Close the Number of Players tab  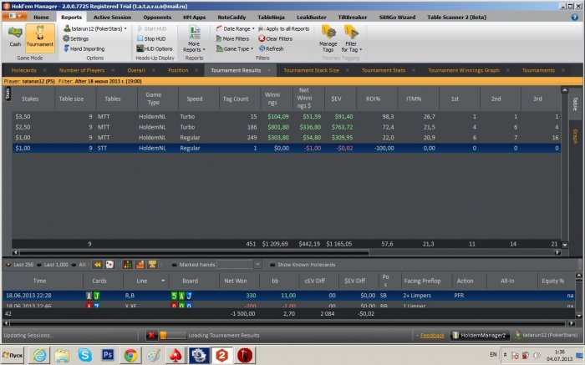click(113, 70)
